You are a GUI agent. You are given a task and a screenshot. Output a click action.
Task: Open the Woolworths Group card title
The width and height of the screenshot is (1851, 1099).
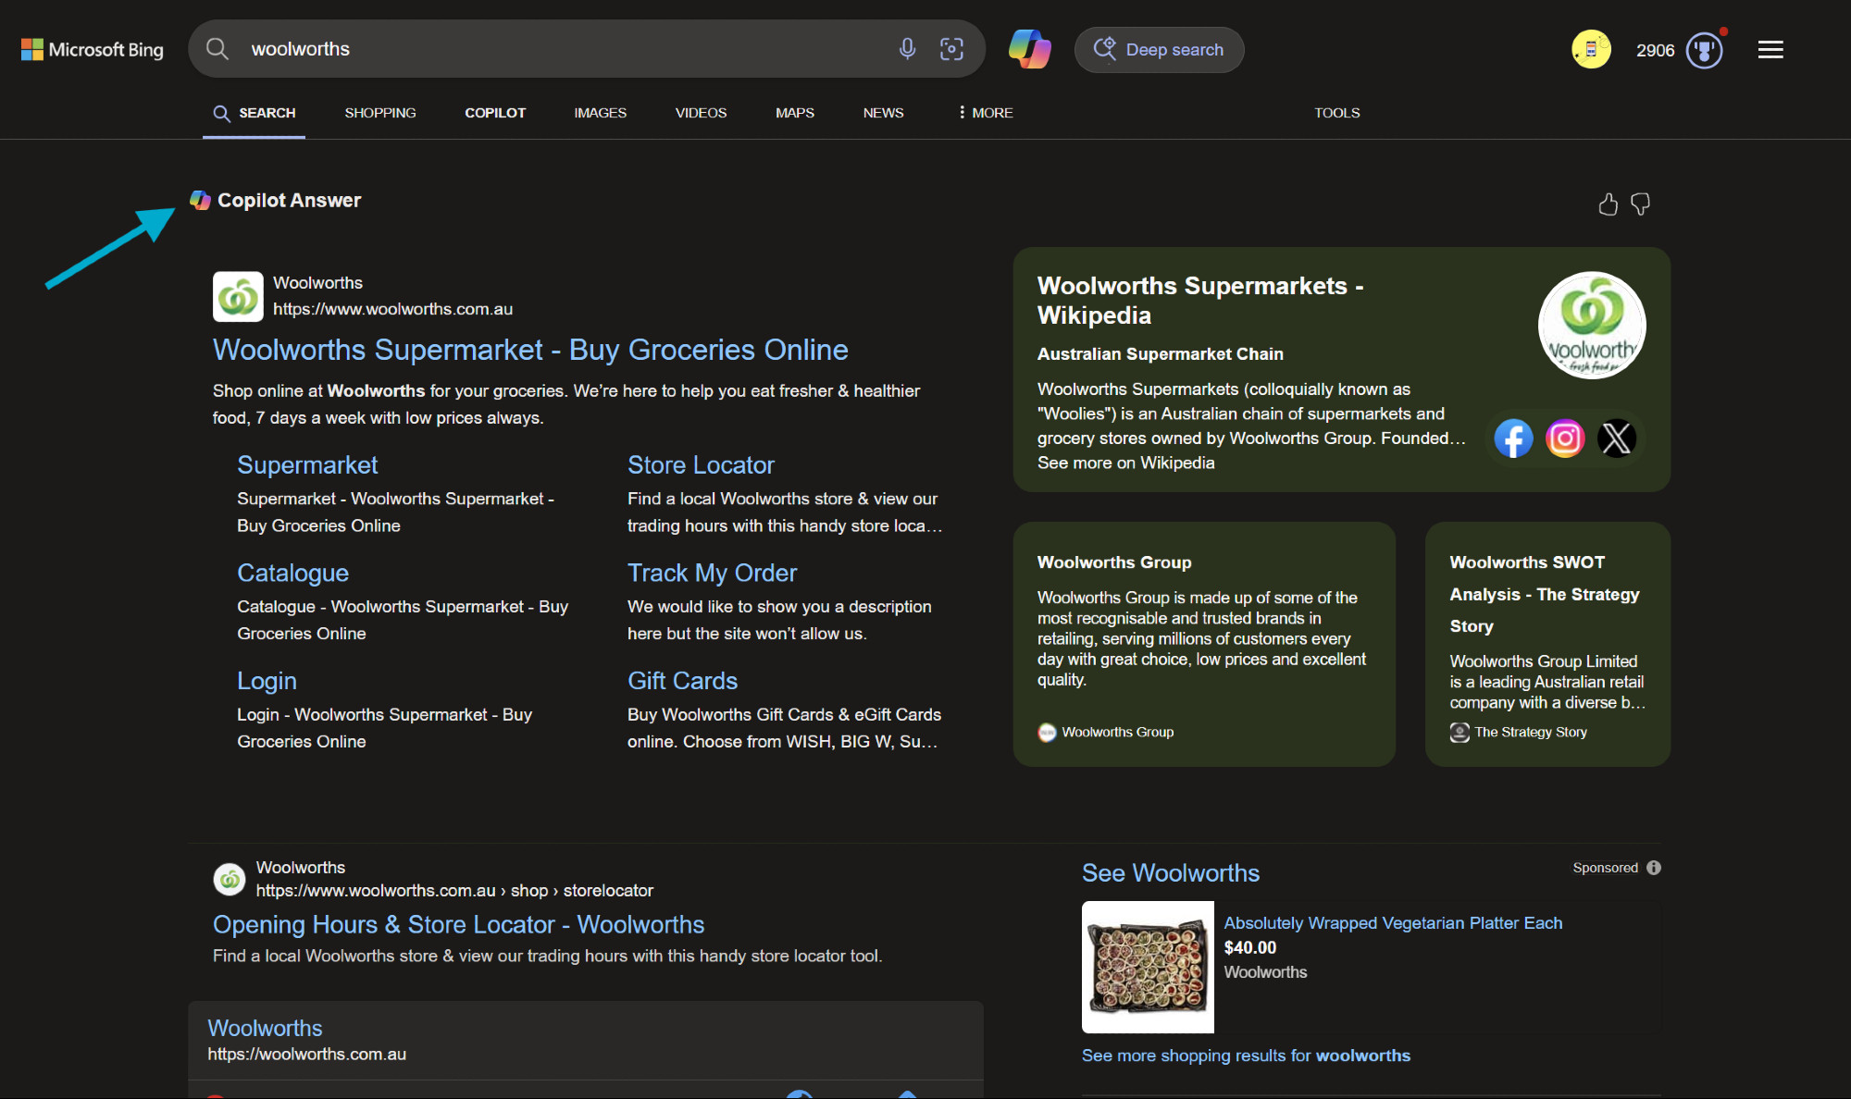pyautogui.click(x=1114, y=562)
